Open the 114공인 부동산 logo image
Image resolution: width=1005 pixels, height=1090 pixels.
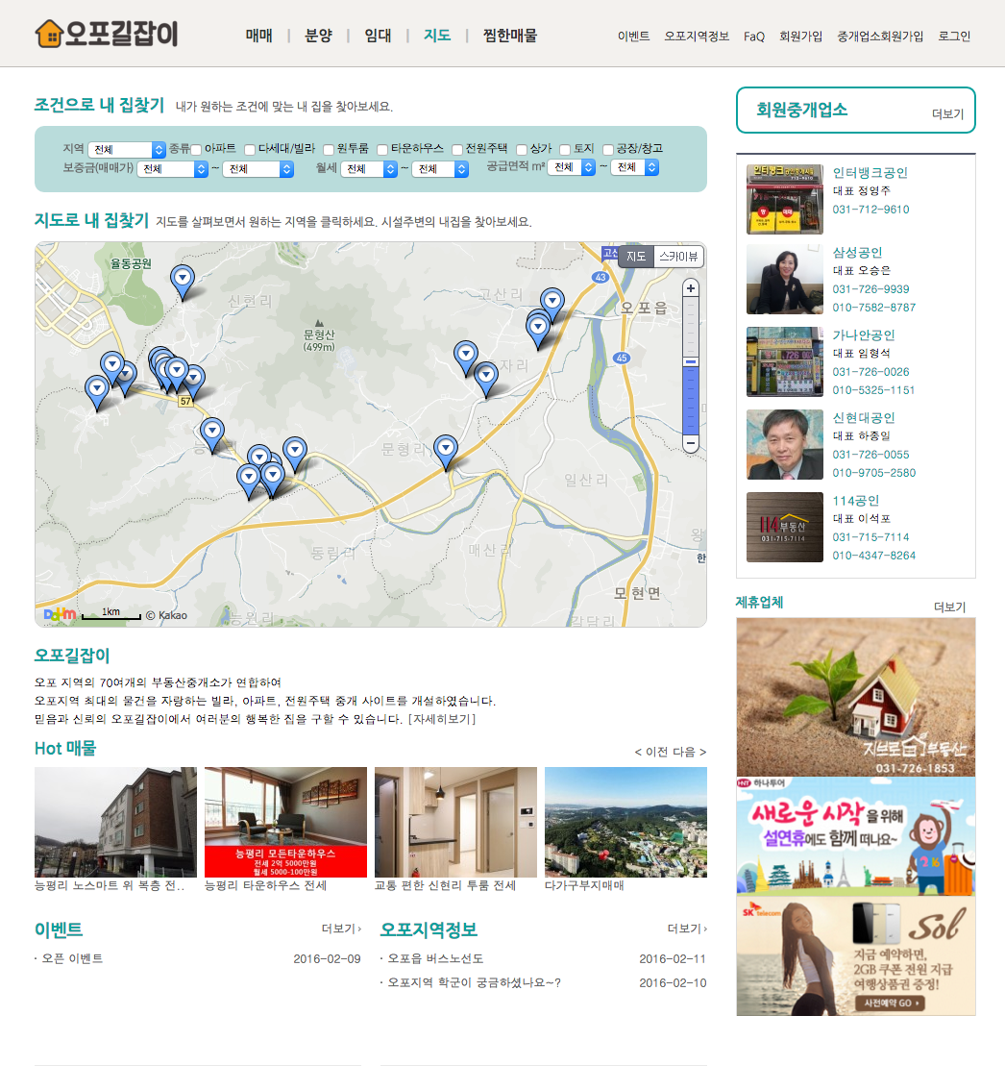[784, 527]
